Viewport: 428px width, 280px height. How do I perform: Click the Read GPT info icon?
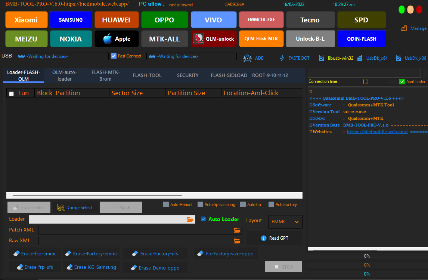[x=264, y=238]
